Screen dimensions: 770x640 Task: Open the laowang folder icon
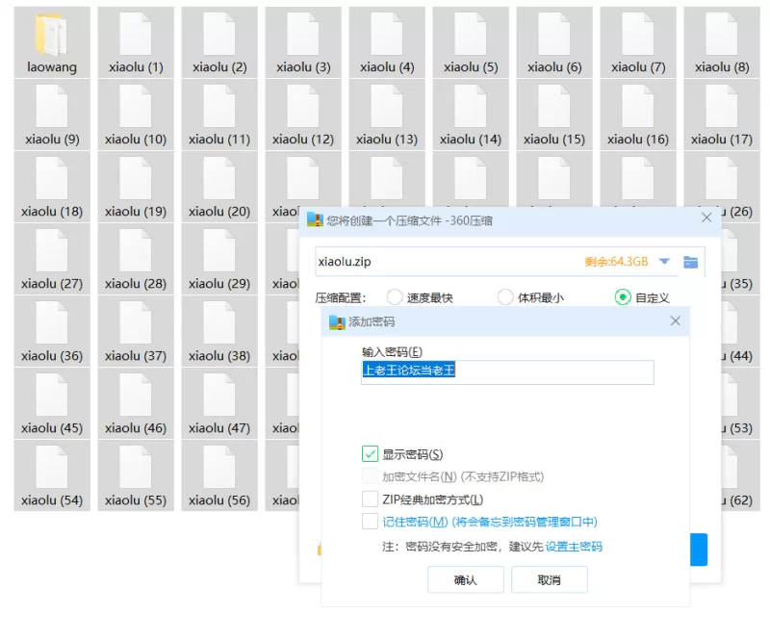click(x=52, y=35)
